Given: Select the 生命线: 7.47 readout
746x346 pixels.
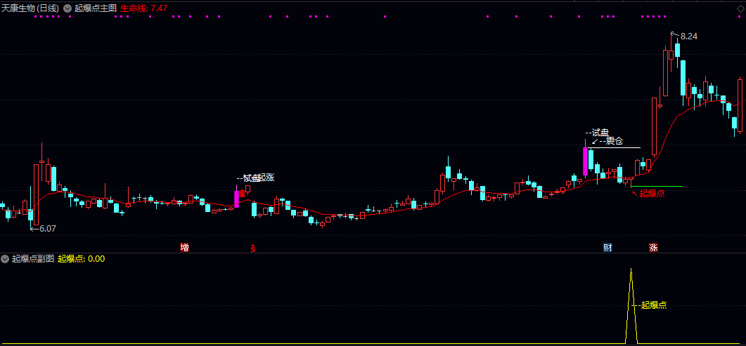Looking at the screenshot, I should tap(143, 8).
